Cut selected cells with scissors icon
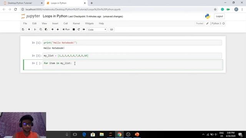The height and width of the screenshot is (138, 246). pyautogui.click(x=35, y=30)
